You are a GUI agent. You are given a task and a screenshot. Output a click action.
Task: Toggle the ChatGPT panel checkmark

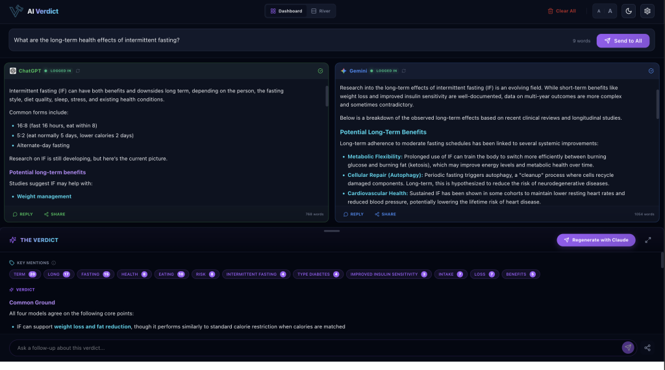tap(320, 71)
